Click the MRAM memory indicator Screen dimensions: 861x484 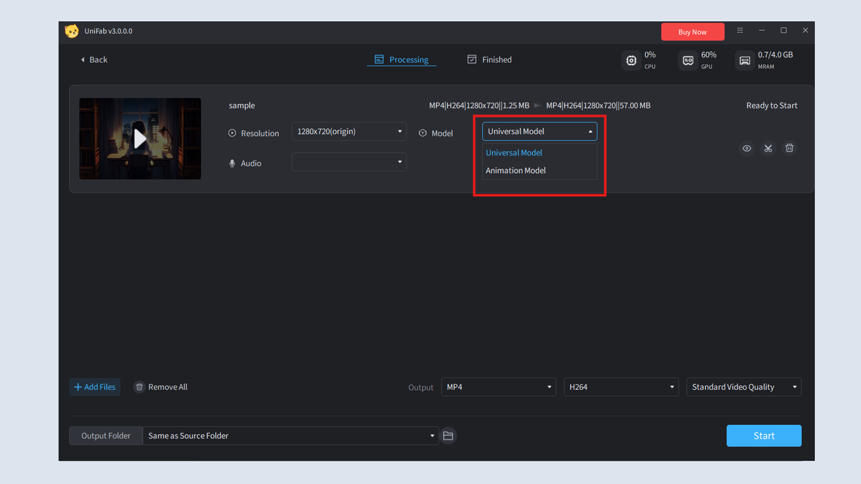(744, 60)
